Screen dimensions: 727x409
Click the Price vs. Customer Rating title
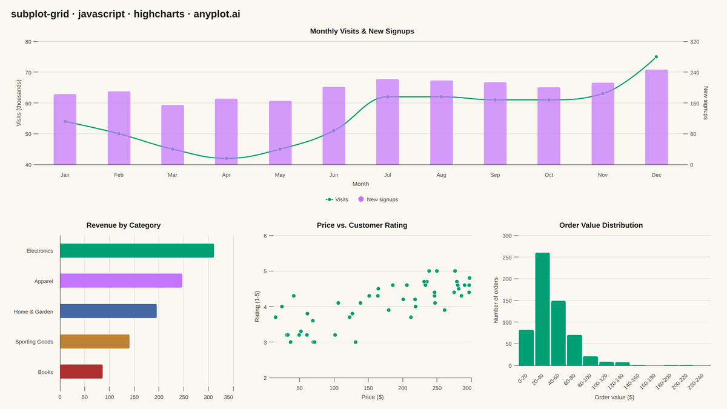pyautogui.click(x=362, y=225)
